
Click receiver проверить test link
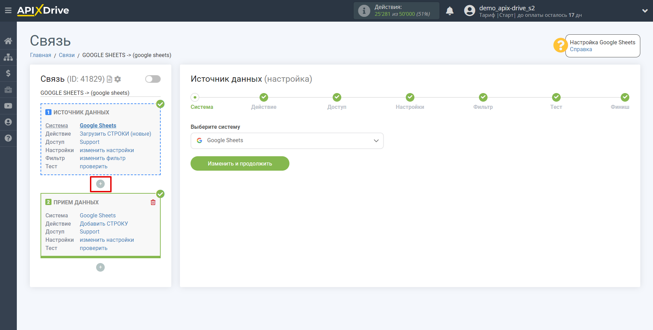click(x=93, y=248)
